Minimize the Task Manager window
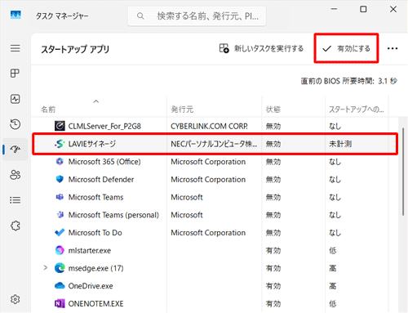Image resolution: width=408 pixels, height=313 pixels. (x=334, y=9)
